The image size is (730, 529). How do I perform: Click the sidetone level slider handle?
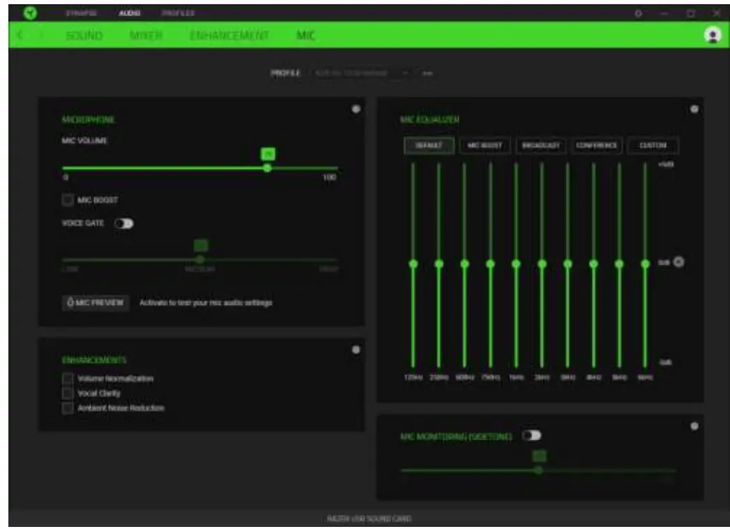[x=539, y=470]
